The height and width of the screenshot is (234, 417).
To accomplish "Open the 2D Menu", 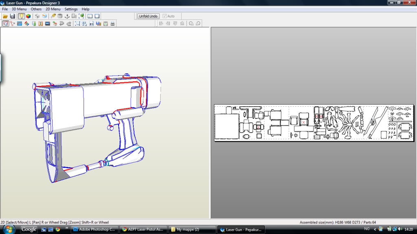I will click(53, 9).
